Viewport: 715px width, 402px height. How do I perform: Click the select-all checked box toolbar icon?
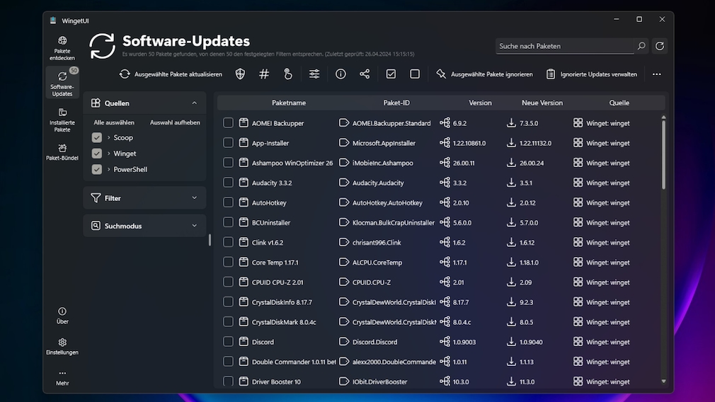coord(391,74)
